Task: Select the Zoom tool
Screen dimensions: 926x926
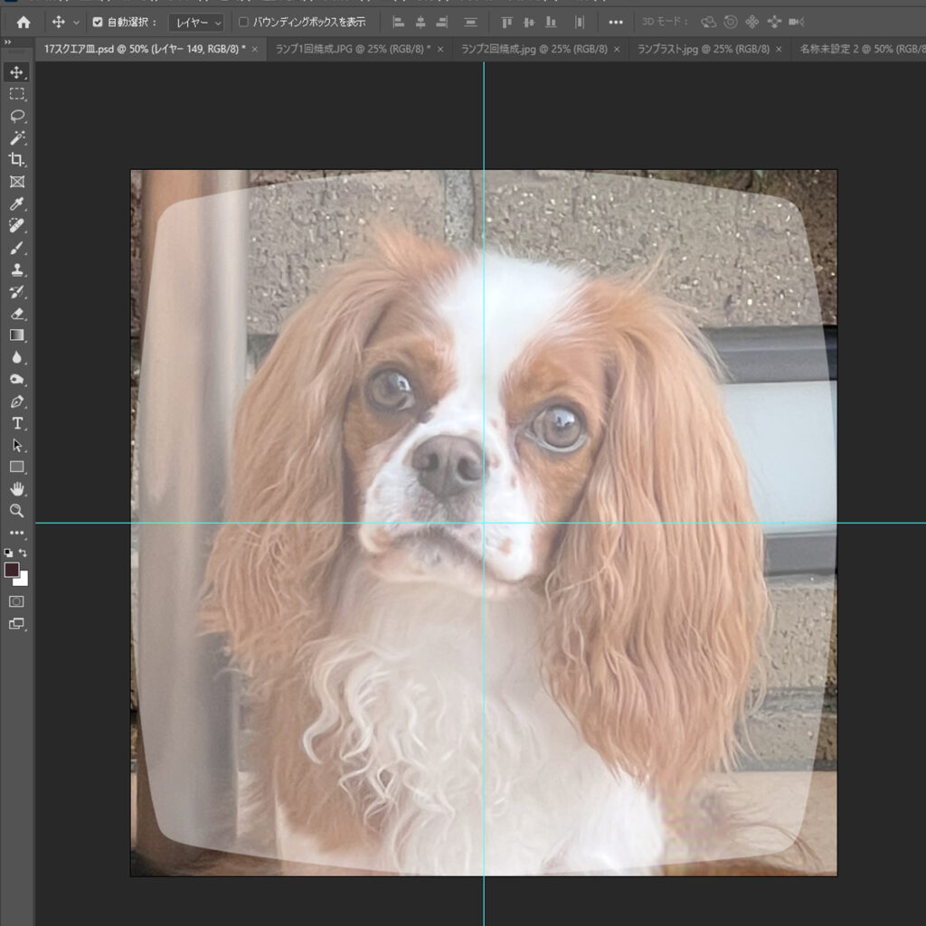Action: 17,511
